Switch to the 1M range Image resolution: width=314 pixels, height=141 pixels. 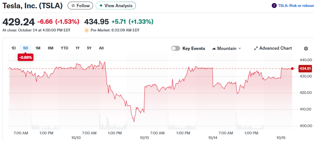click(x=38, y=48)
